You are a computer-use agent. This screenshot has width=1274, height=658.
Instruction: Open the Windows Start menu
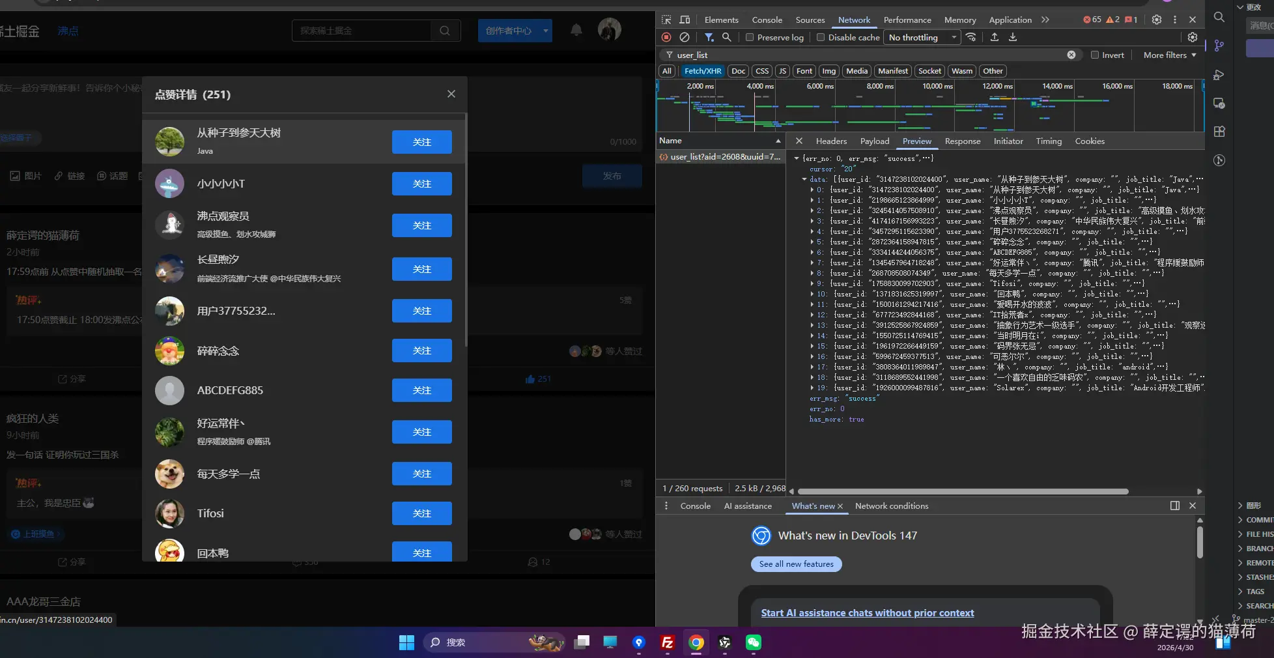pyautogui.click(x=406, y=642)
